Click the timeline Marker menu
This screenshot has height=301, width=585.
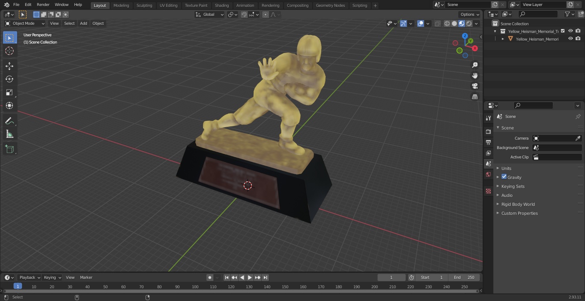point(86,278)
